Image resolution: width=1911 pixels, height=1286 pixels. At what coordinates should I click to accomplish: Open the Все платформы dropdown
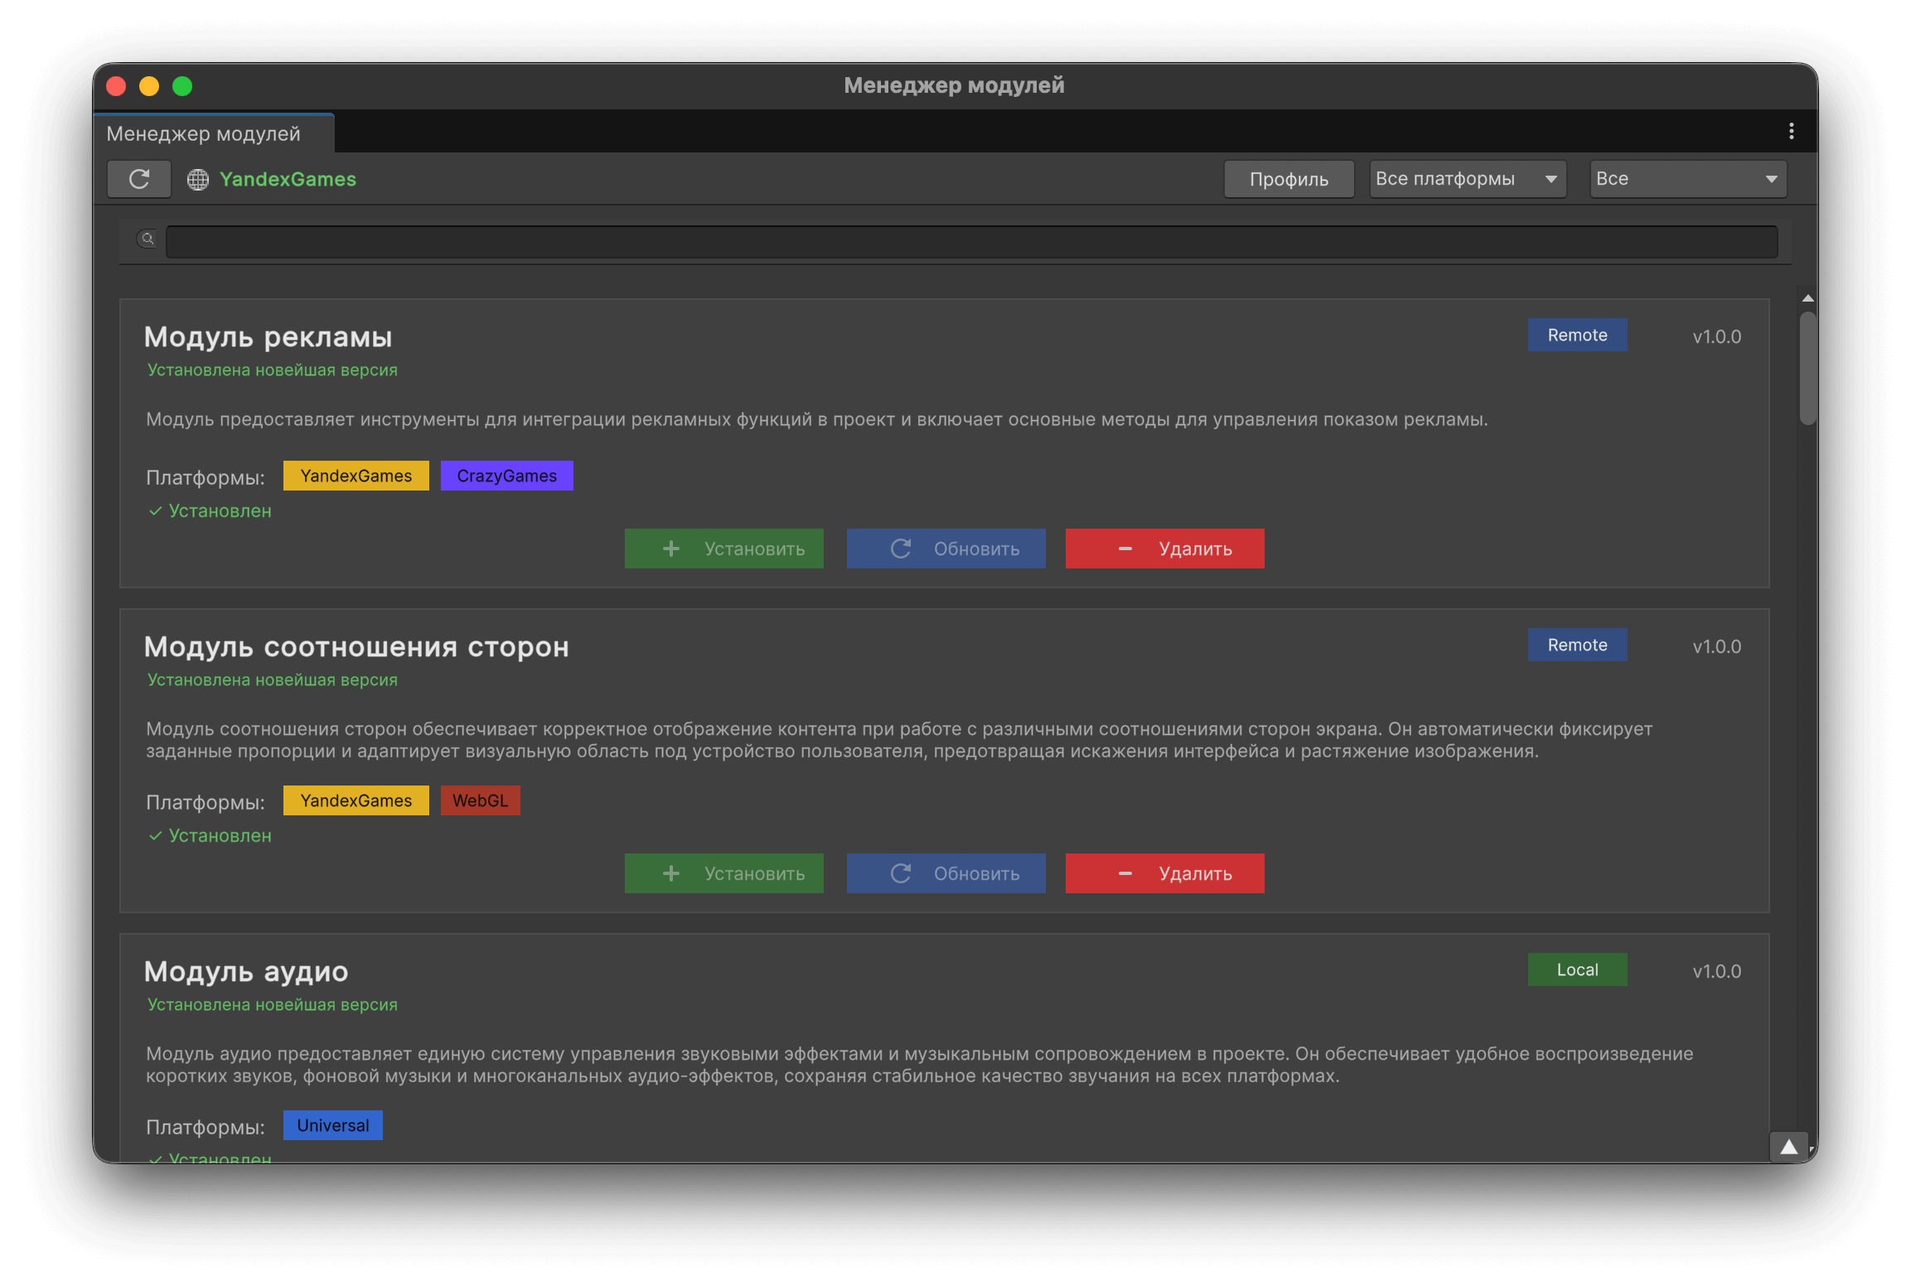point(1467,178)
